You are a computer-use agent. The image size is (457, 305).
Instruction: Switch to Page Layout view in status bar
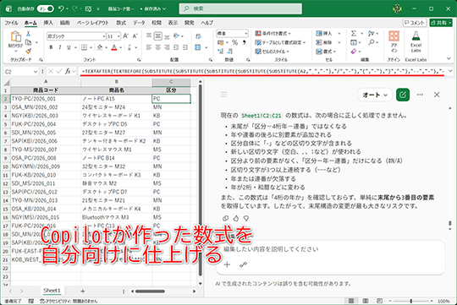tap(366, 301)
